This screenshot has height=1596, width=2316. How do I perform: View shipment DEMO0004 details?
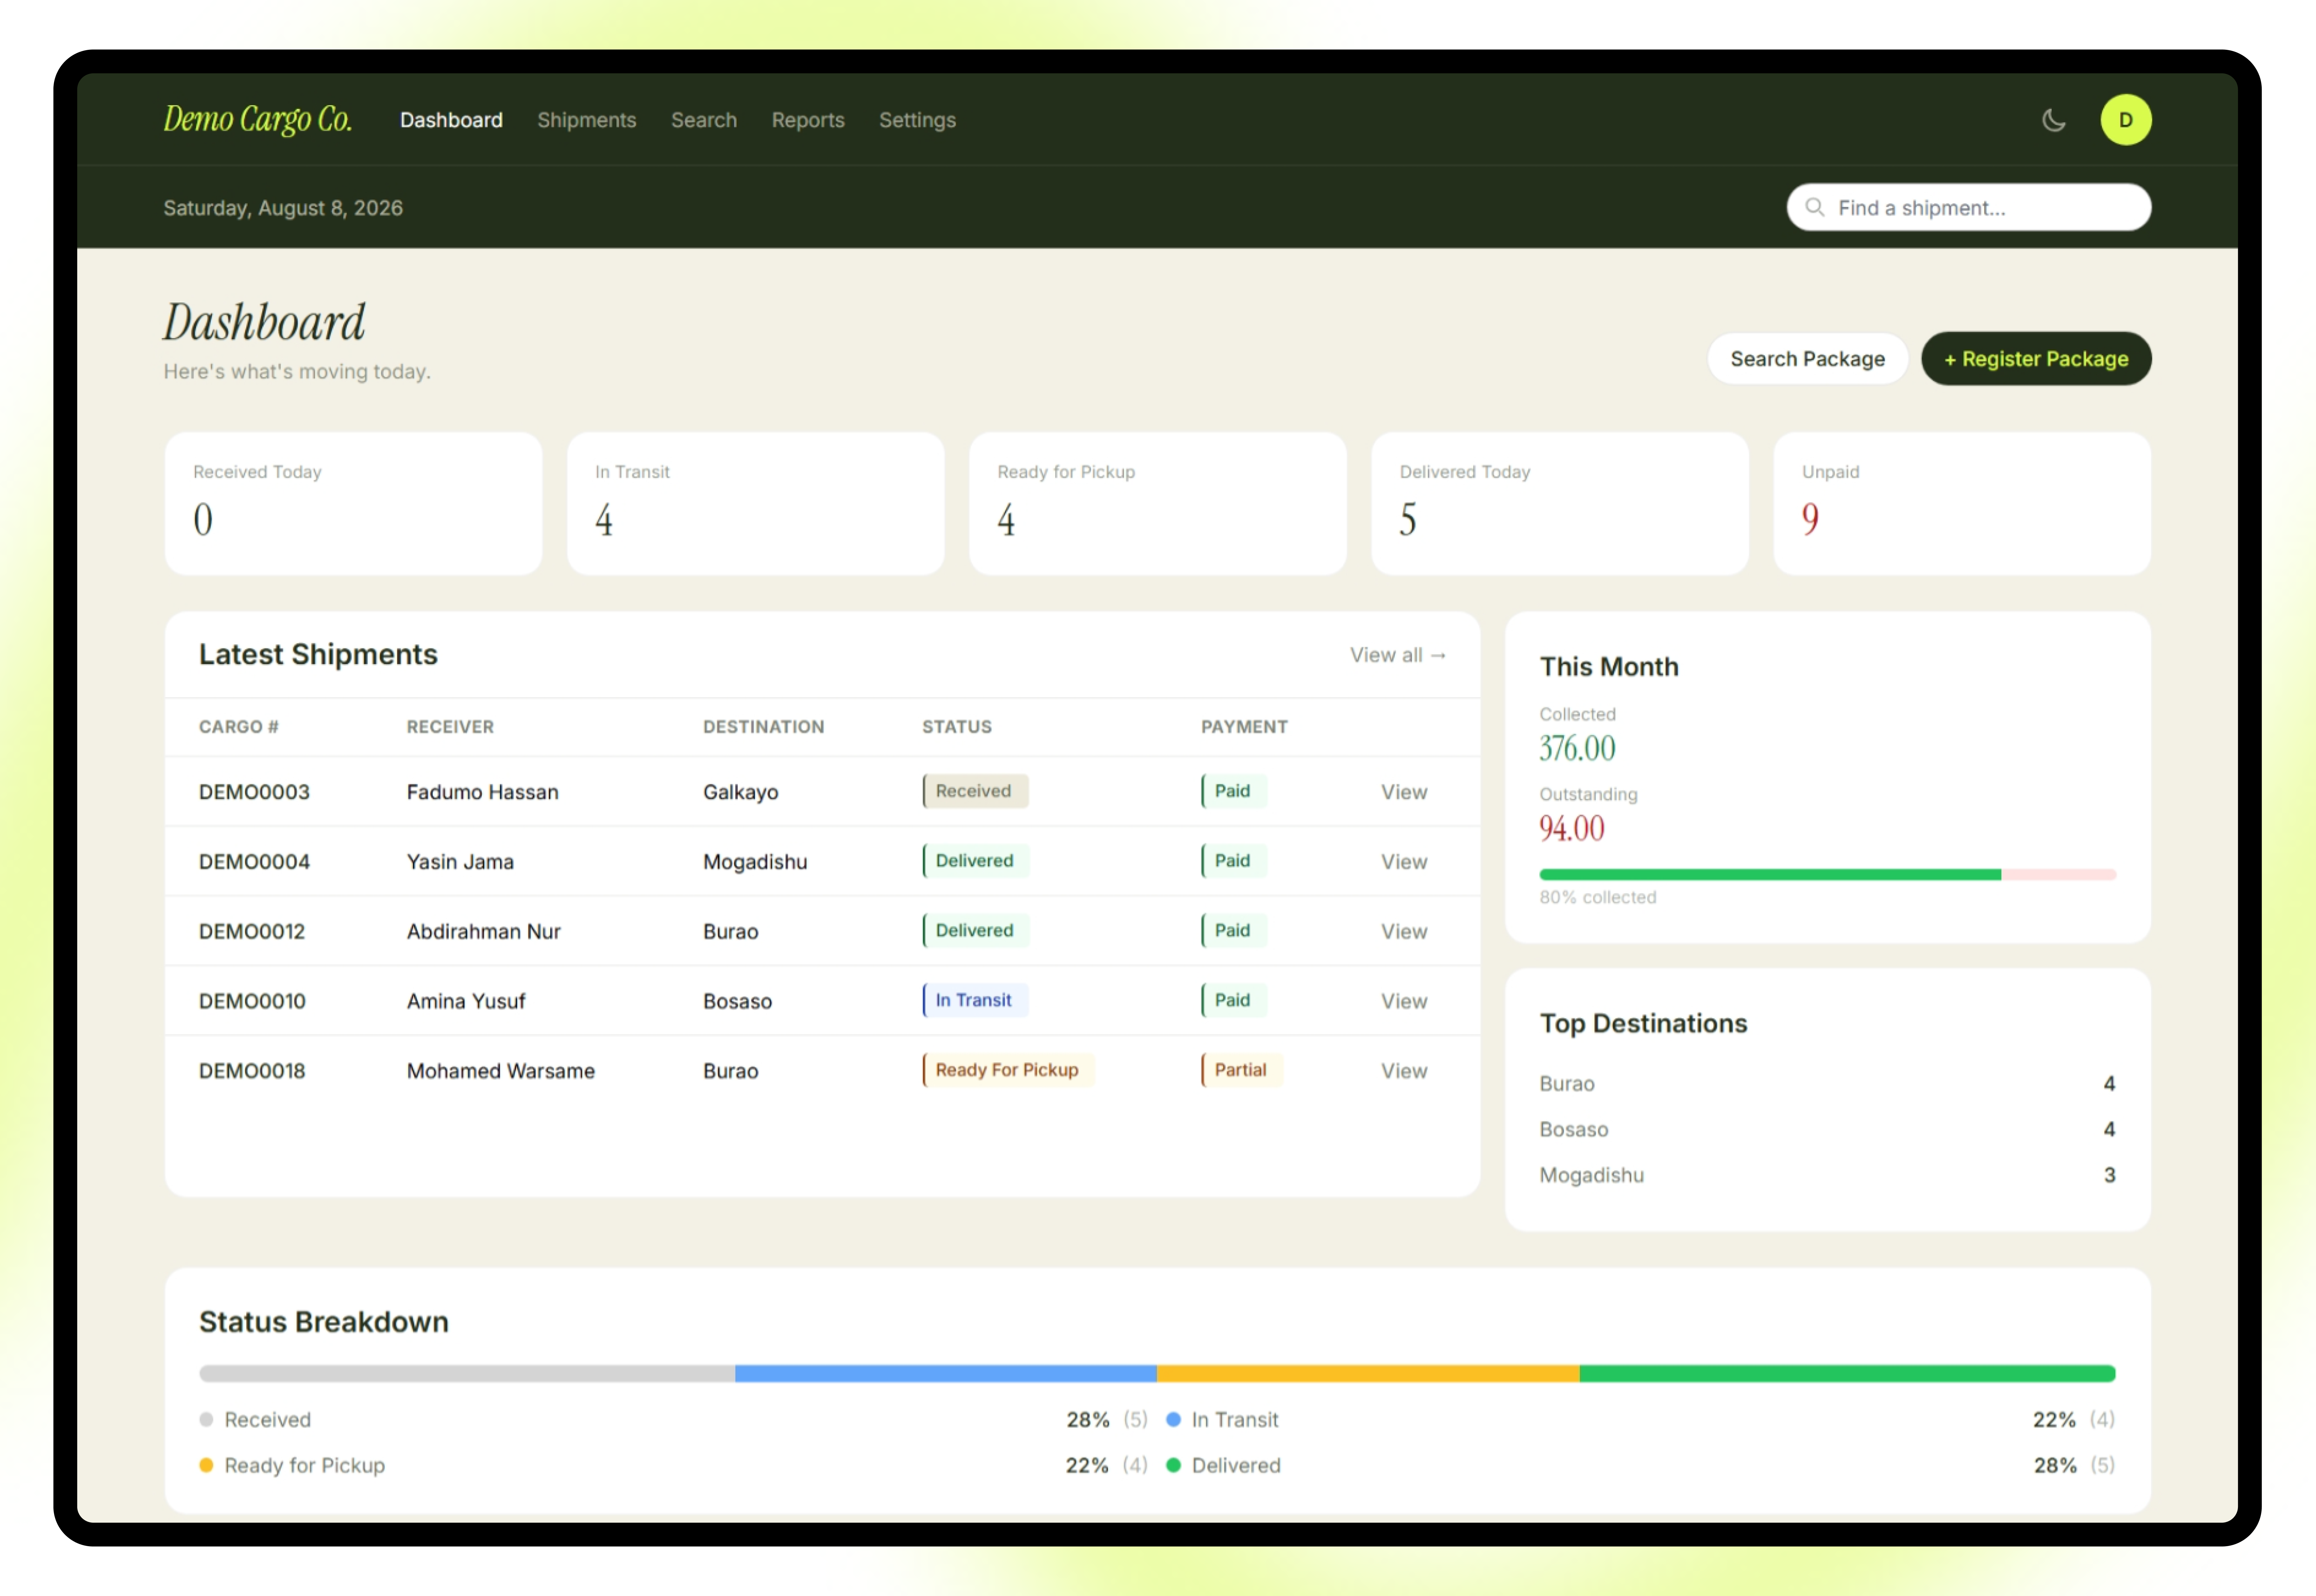click(1404, 862)
